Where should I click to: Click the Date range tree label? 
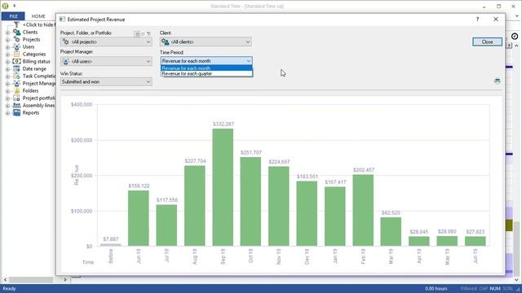pyautogui.click(x=34, y=68)
